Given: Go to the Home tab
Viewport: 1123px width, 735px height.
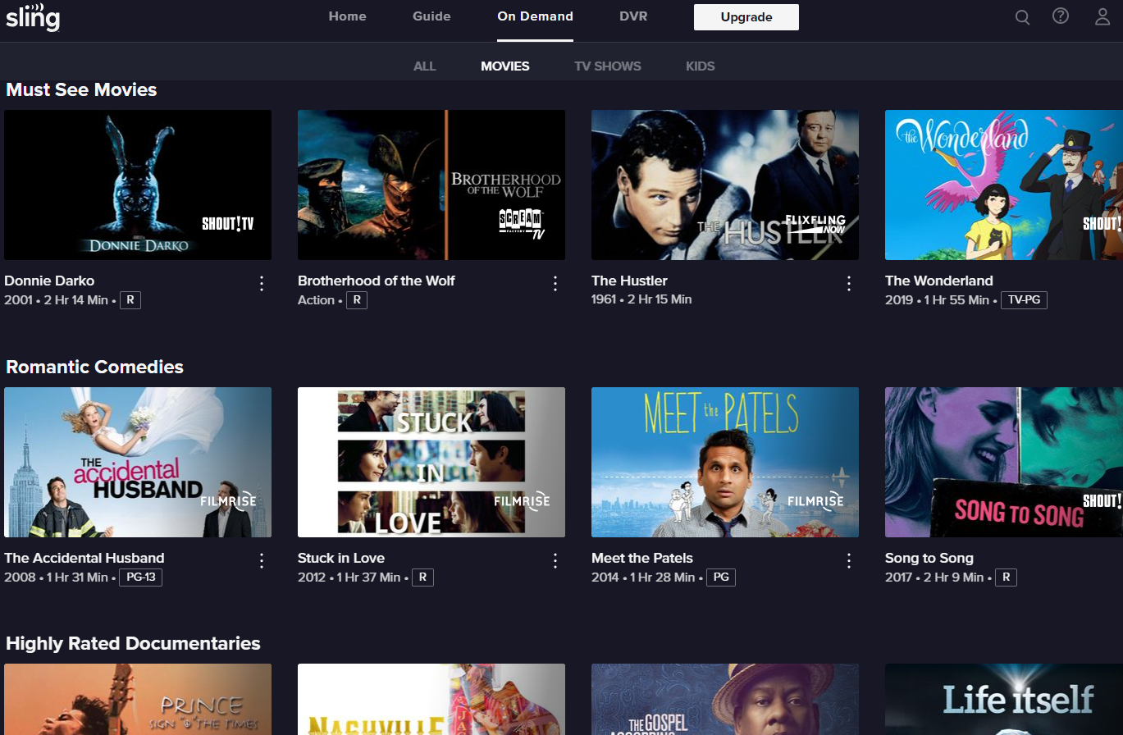Looking at the screenshot, I should [x=347, y=16].
